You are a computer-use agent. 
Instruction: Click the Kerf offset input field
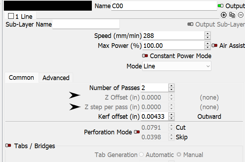[x=154, y=117]
